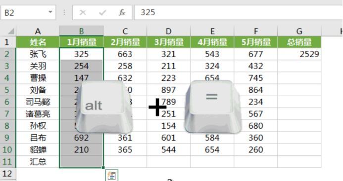Click the Cancel X formula bar icon
Screen dimensions: 343x181
pos(83,12)
